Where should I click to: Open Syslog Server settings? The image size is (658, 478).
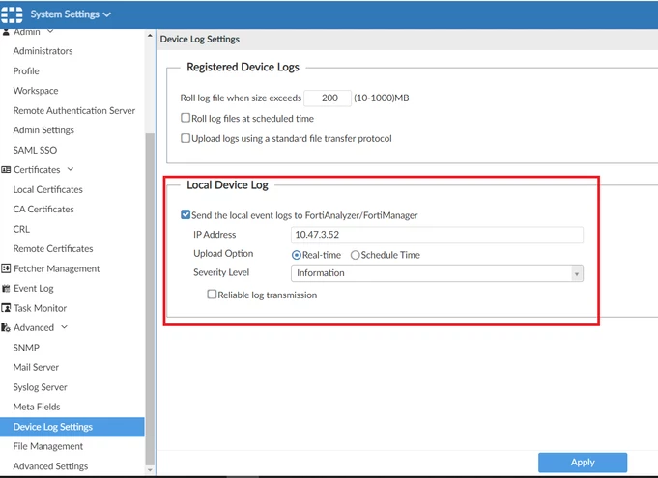41,387
